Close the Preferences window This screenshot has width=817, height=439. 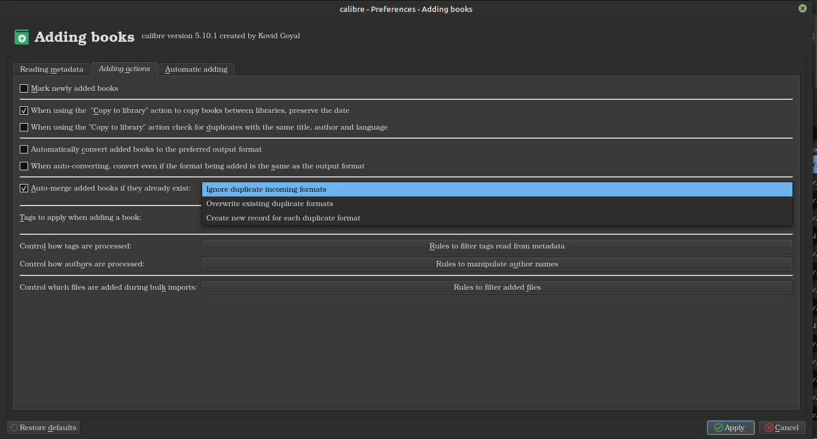[x=802, y=8]
